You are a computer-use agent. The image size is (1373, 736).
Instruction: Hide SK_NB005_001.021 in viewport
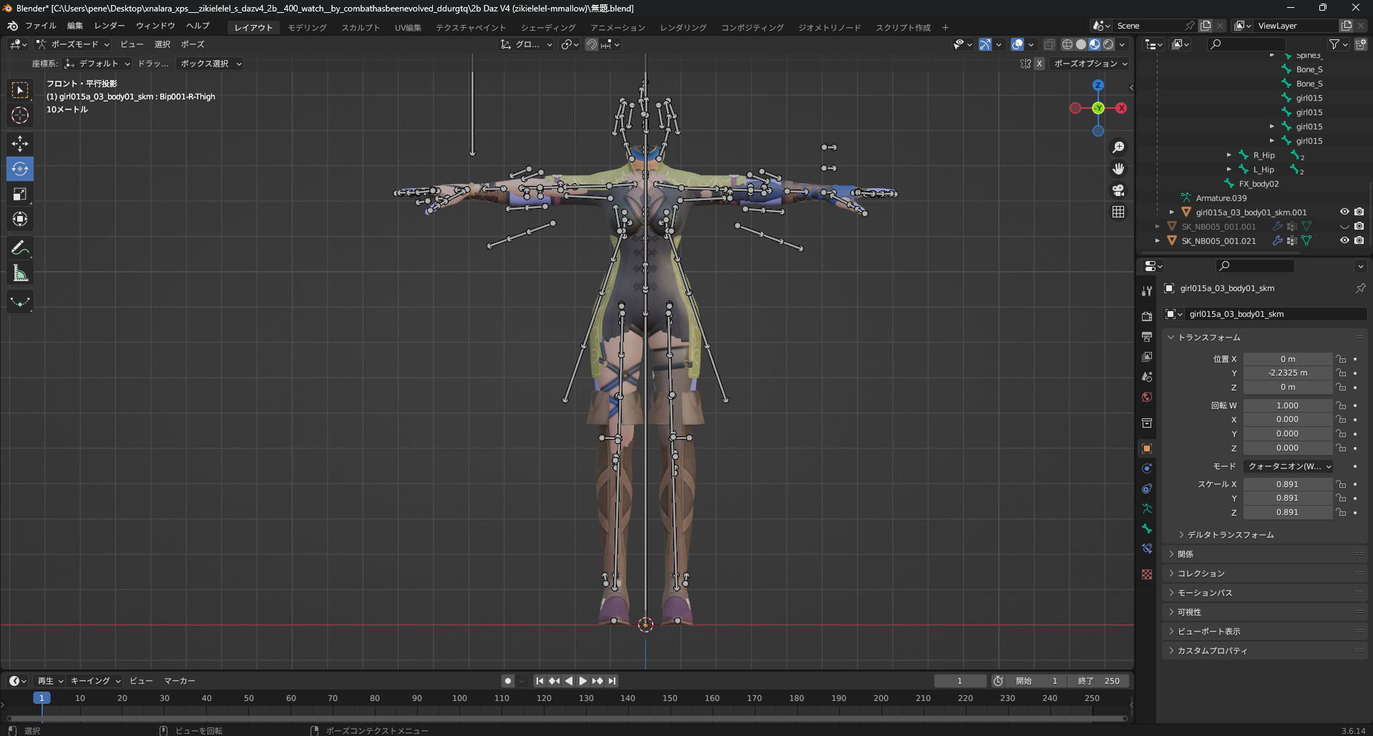coord(1344,241)
